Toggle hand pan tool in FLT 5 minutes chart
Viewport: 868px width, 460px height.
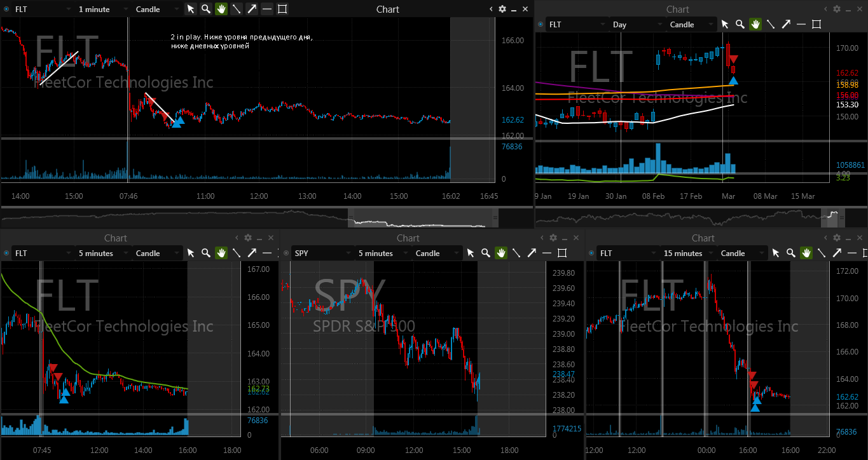(x=221, y=253)
